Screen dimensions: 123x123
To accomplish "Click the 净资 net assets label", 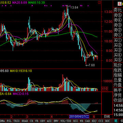I will 118,95.
